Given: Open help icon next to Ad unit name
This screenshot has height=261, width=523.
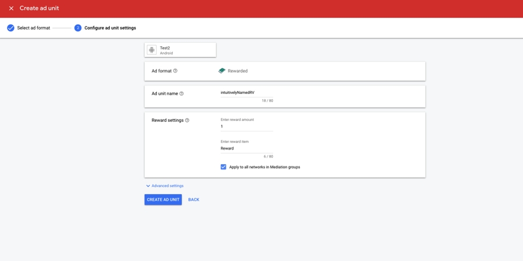Looking at the screenshot, I should point(181,93).
